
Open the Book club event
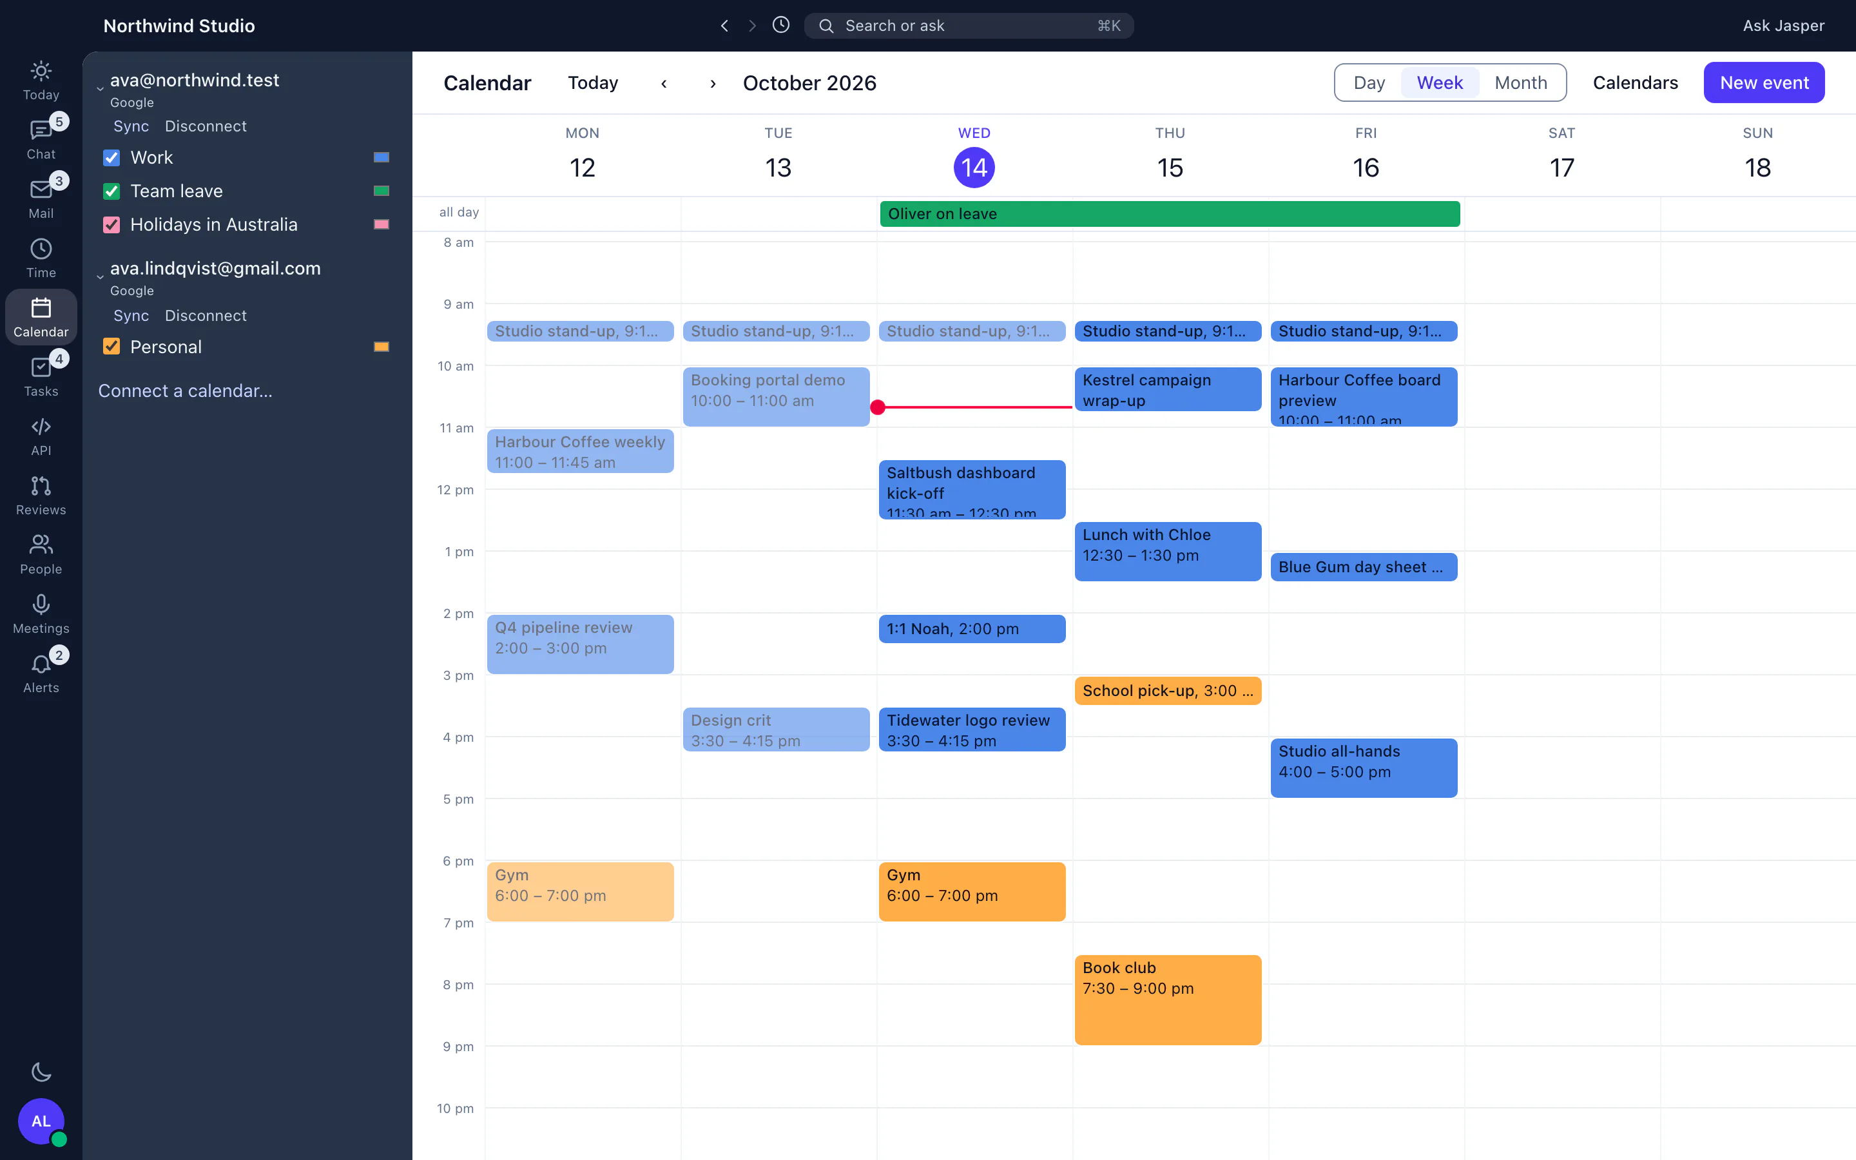tap(1168, 1000)
